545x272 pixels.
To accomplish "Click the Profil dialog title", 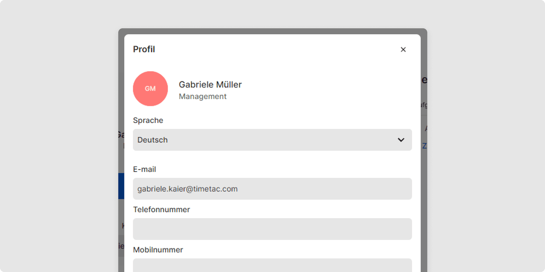I will pyautogui.click(x=144, y=49).
